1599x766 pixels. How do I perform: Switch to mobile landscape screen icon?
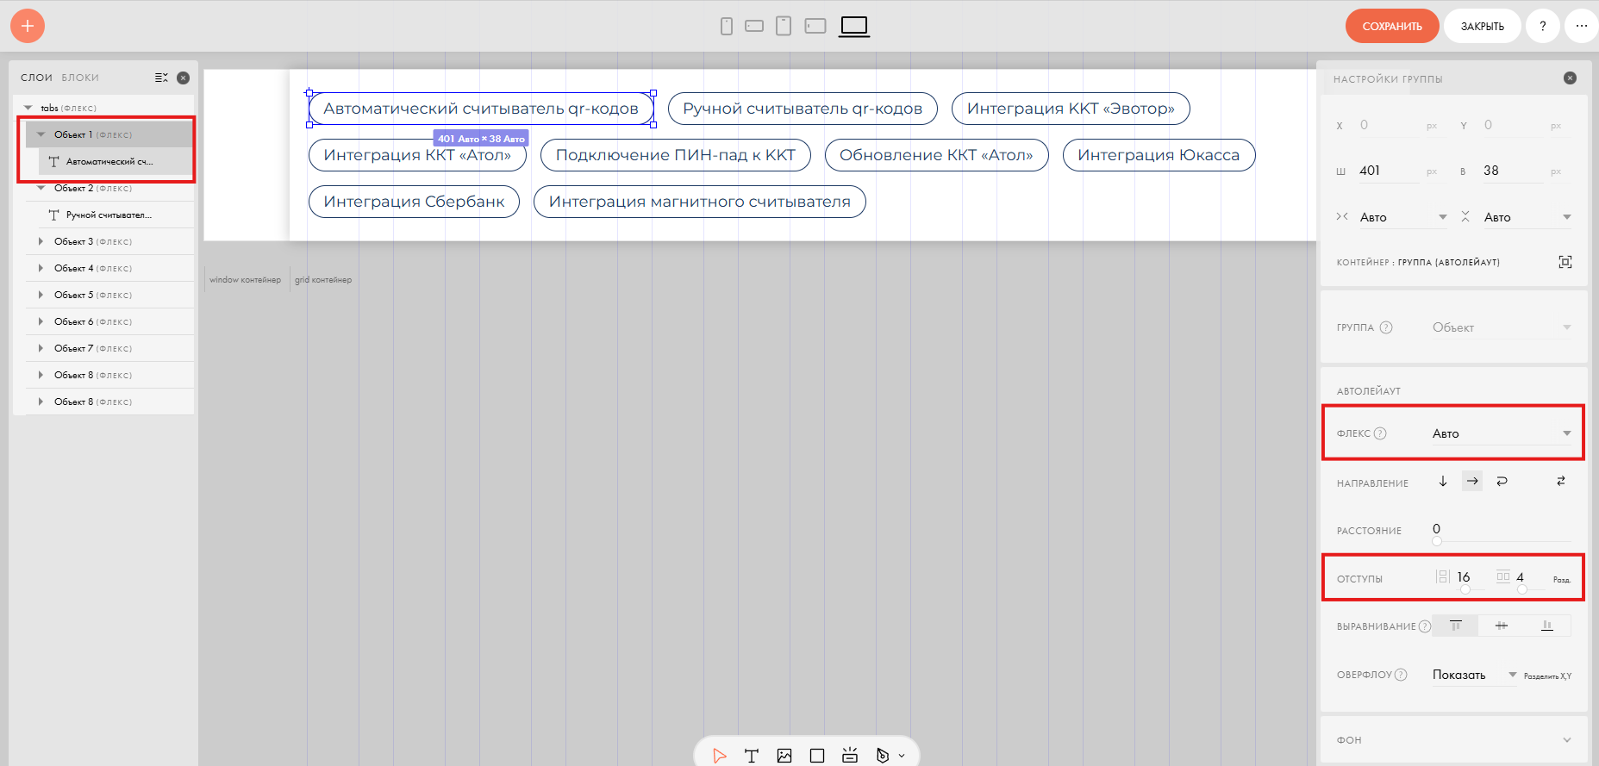[x=754, y=26]
